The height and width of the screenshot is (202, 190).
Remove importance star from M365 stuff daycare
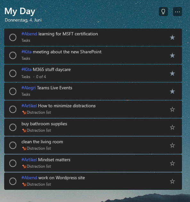[172, 74]
